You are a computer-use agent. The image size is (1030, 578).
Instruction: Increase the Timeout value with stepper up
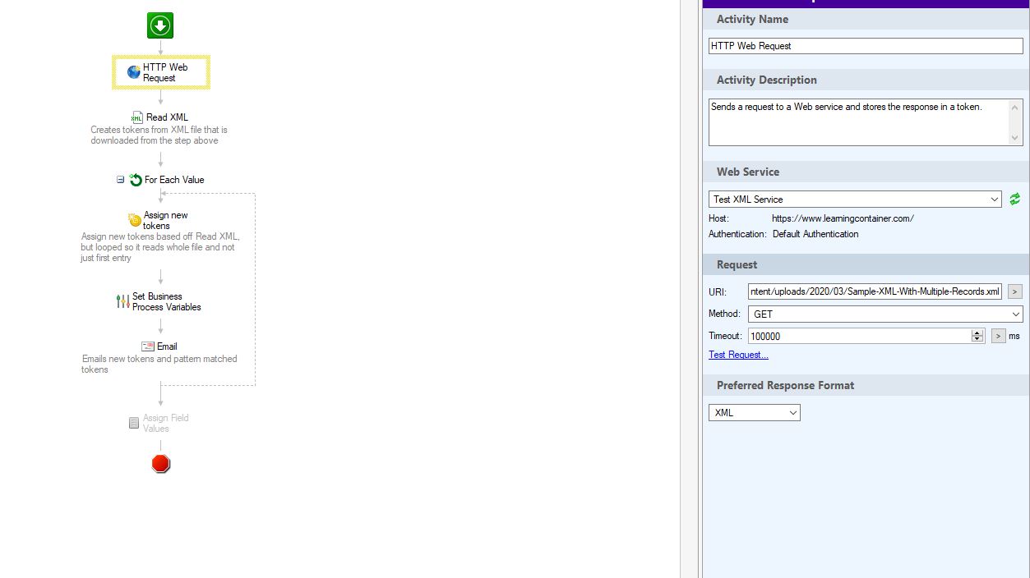977,333
